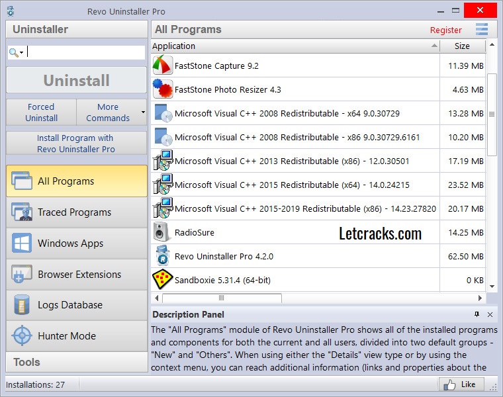Click the vertical scrollbar thumb
This screenshot has height=397, width=503.
coord(492,114)
